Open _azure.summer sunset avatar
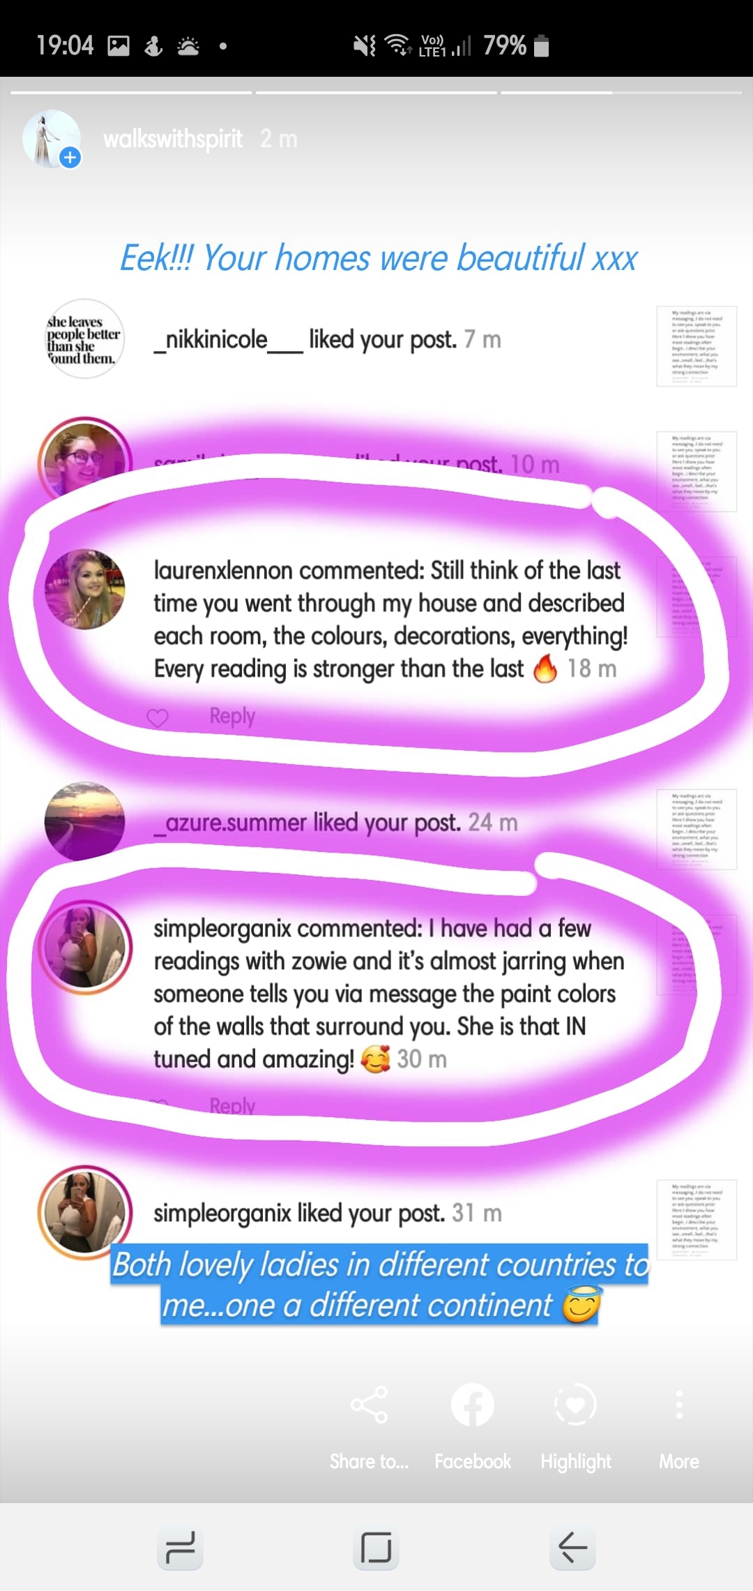 pos(84,821)
